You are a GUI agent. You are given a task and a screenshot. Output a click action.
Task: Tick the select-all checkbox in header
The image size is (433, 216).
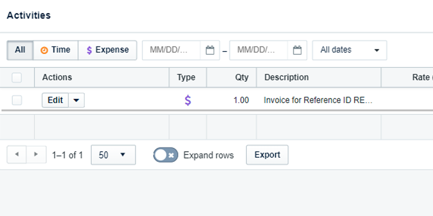pos(17,78)
